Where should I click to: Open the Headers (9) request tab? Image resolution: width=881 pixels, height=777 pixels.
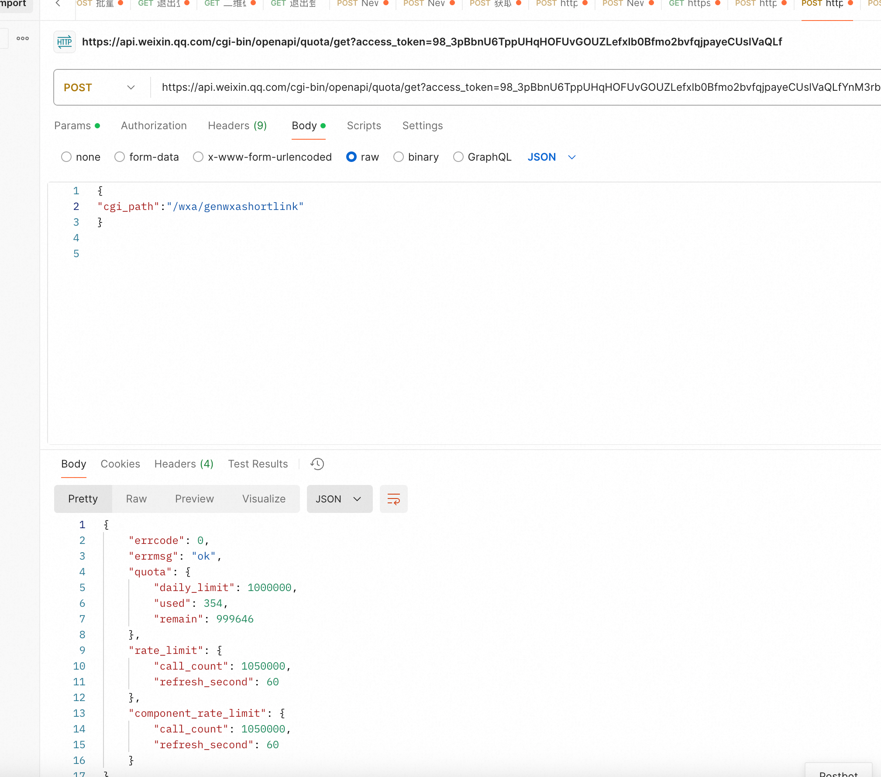[237, 126]
